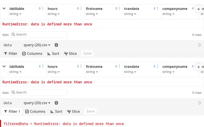Screen dimensions: 204x127
Task: Add a column with bottom table's plus button
Action: pos(199,67)
